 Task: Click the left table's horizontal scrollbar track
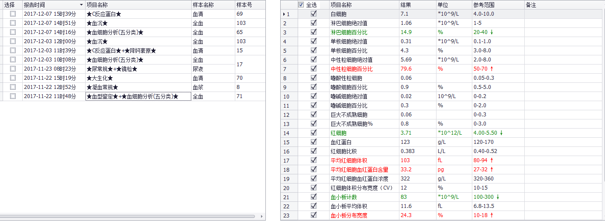(x=131, y=216)
